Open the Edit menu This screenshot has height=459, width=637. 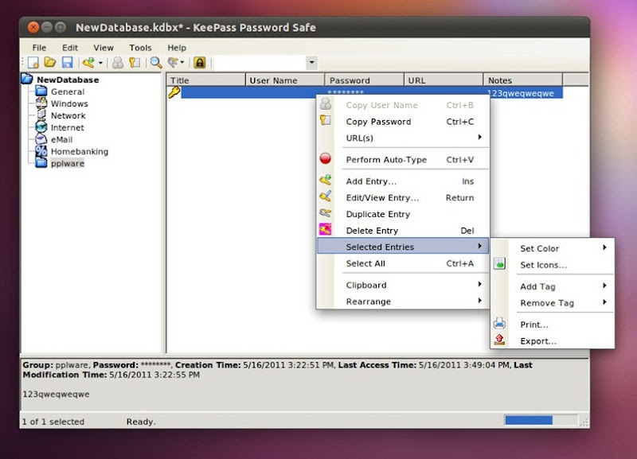[70, 48]
